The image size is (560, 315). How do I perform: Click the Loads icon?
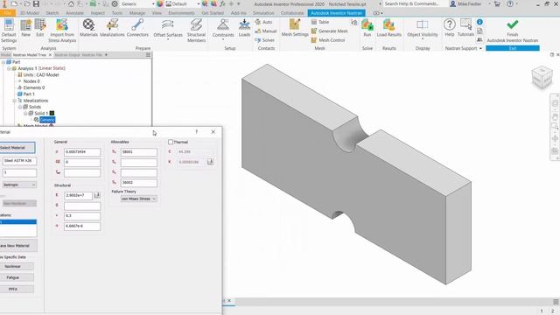244,28
